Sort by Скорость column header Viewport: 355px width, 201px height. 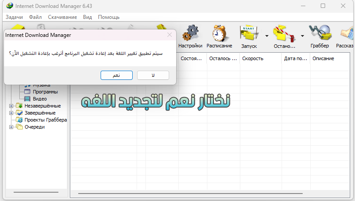pyautogui.click(x=261, y=58)
